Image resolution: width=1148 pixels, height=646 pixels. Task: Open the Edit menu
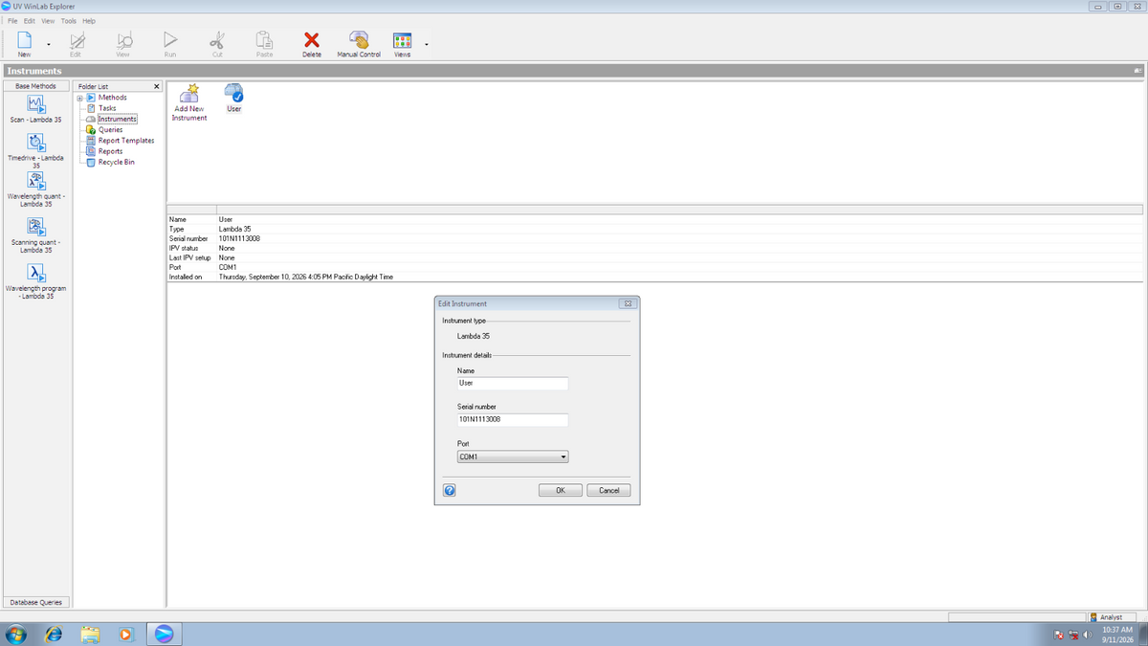pos(29,21)
